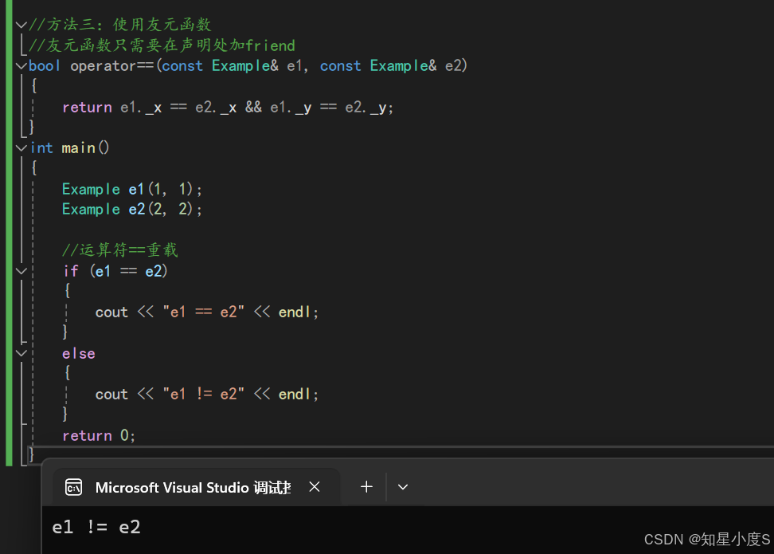
Task: Open the terminal profile dropdown arrow
Action: 403,486
